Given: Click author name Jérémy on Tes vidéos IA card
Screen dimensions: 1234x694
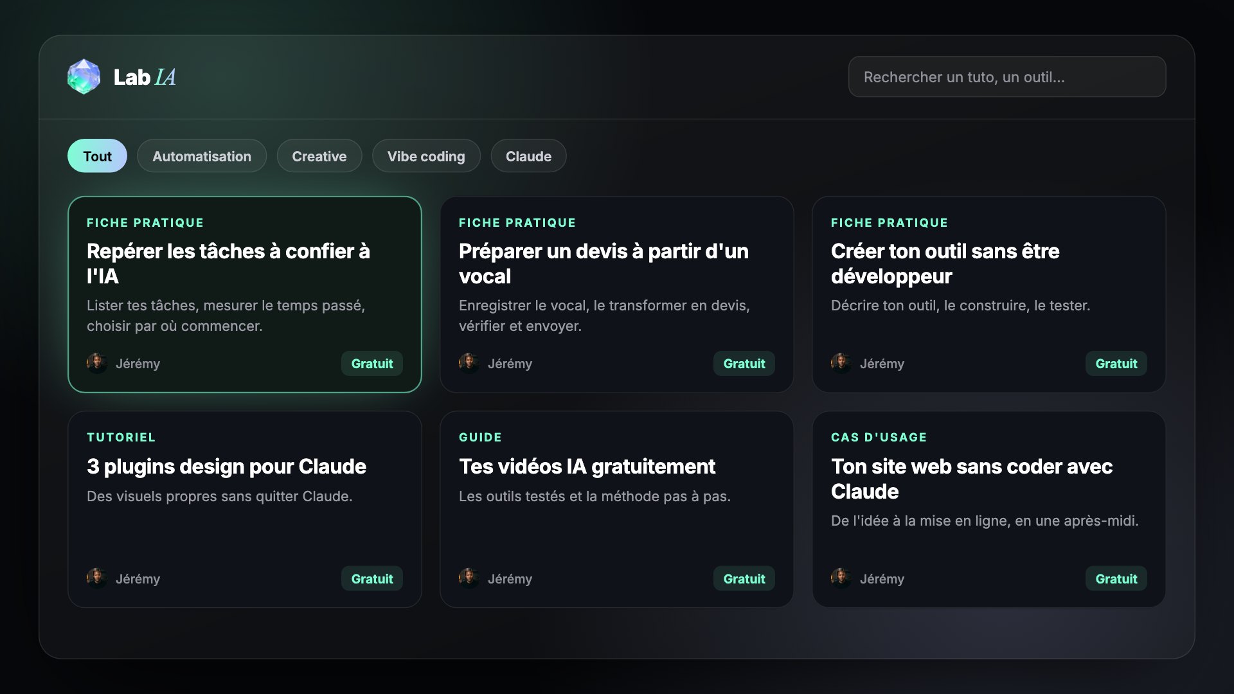Looking at the screenshot, I should tap(510, 579).
